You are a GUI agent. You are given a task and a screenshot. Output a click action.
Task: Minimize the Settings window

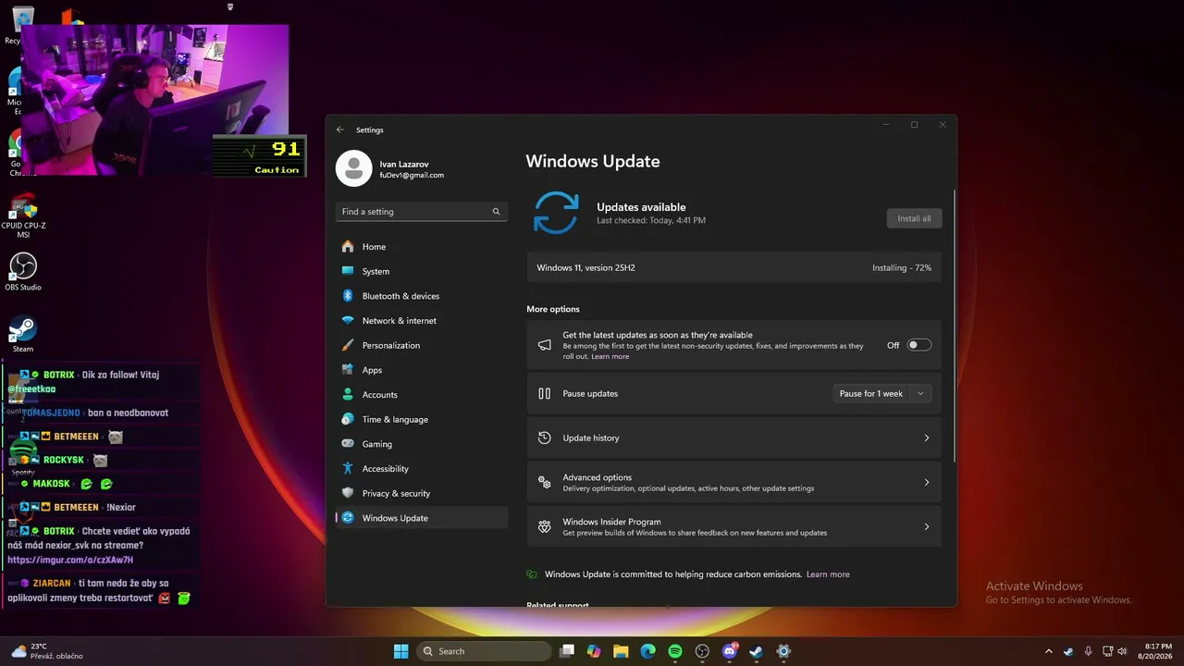pyautogui.click(x=885, y=125)
